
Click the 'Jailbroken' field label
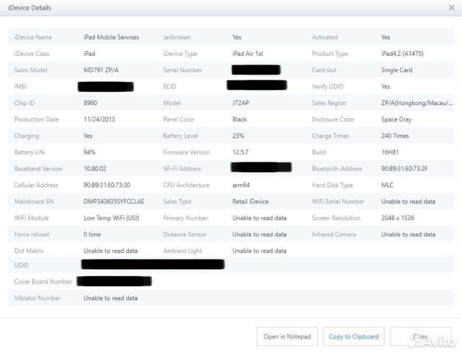click(177, 37)
